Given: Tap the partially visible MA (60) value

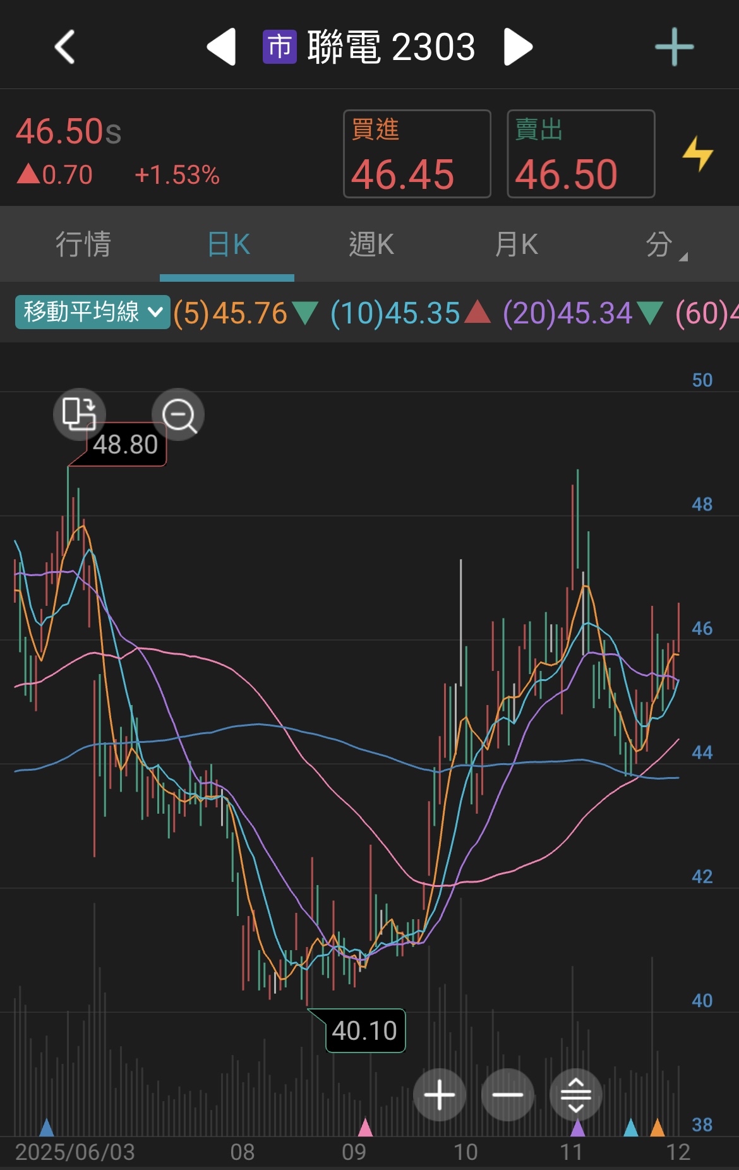Looking at the screenshot, I should click(707, 313).
